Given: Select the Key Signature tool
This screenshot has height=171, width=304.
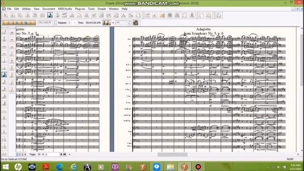Looking at the screenshot, I should [x=20, y=15].
